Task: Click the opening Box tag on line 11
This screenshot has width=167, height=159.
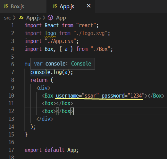Action: coord(49,103)
